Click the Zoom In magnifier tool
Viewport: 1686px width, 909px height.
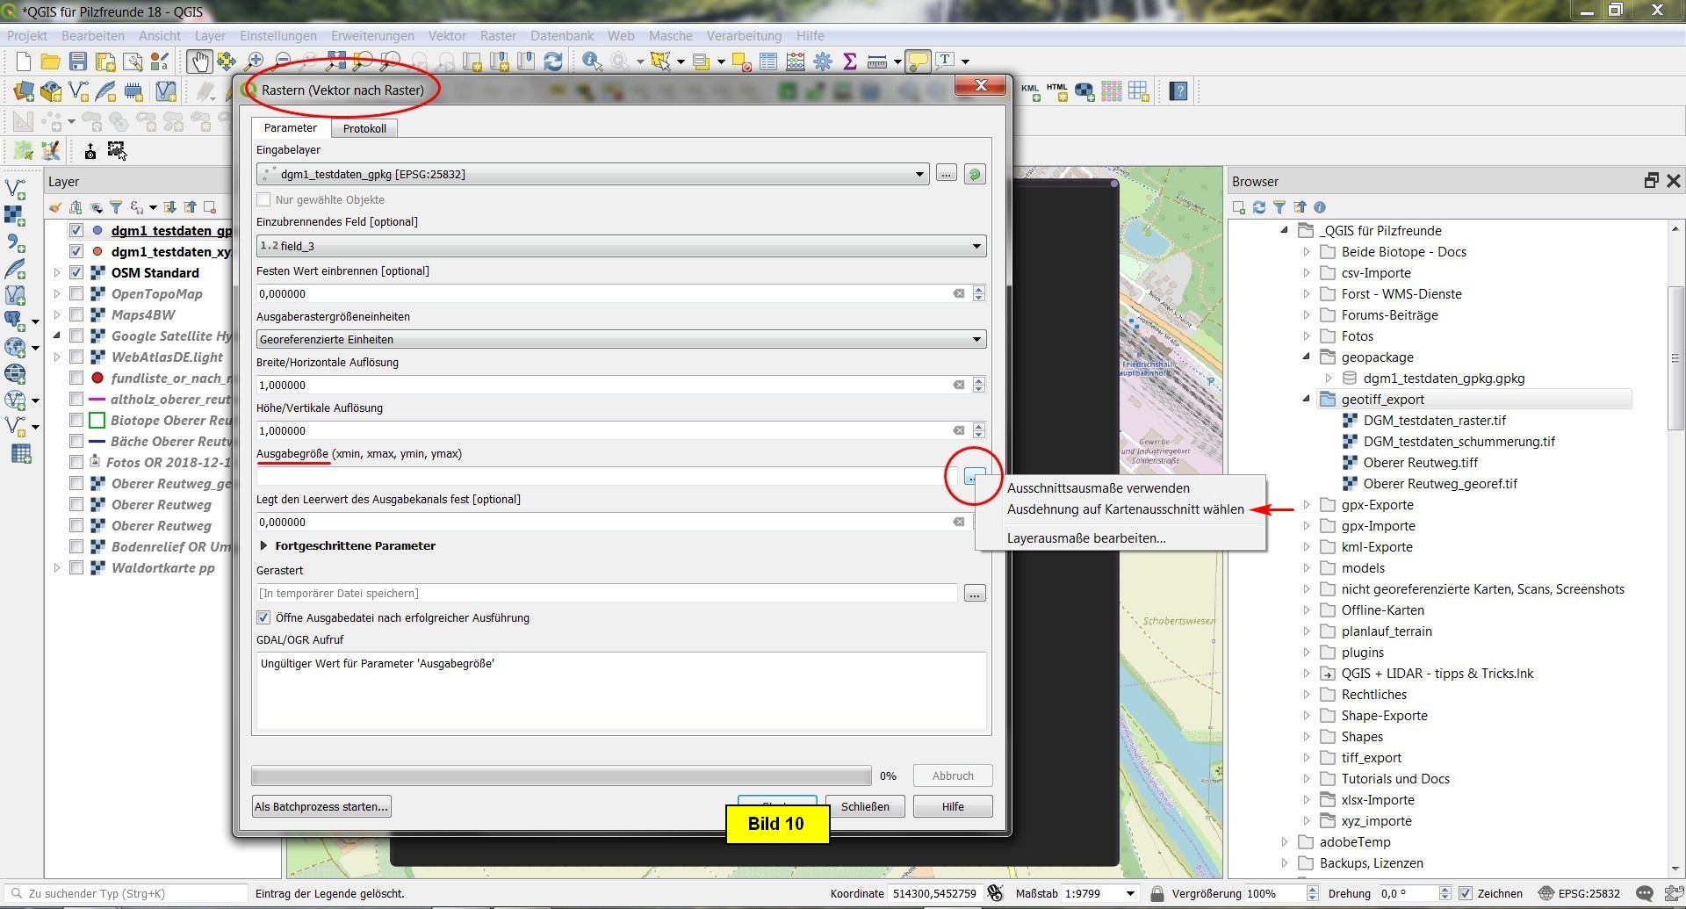255,61
